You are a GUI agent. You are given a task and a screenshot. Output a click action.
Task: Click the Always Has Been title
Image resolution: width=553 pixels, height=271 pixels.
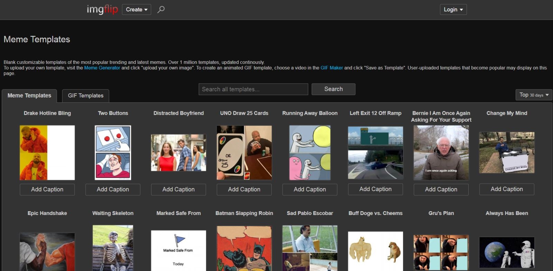(x=507, y=213)
